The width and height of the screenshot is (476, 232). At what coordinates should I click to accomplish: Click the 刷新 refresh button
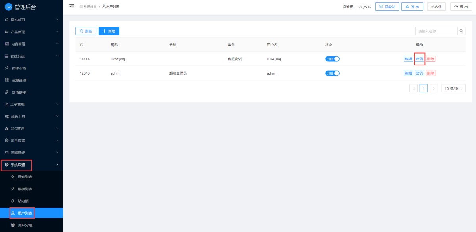tap(86, 31)
